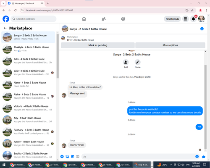The image size is (210, 168).
Task: Switch to Snip & Sketch taskbar item
Action: click(141, 165)
